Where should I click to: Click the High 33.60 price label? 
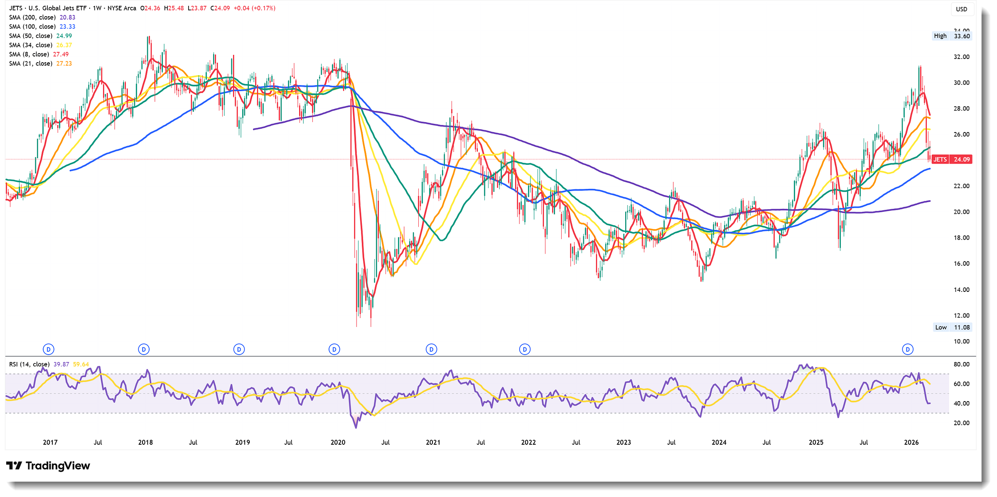tap(952, 36)
